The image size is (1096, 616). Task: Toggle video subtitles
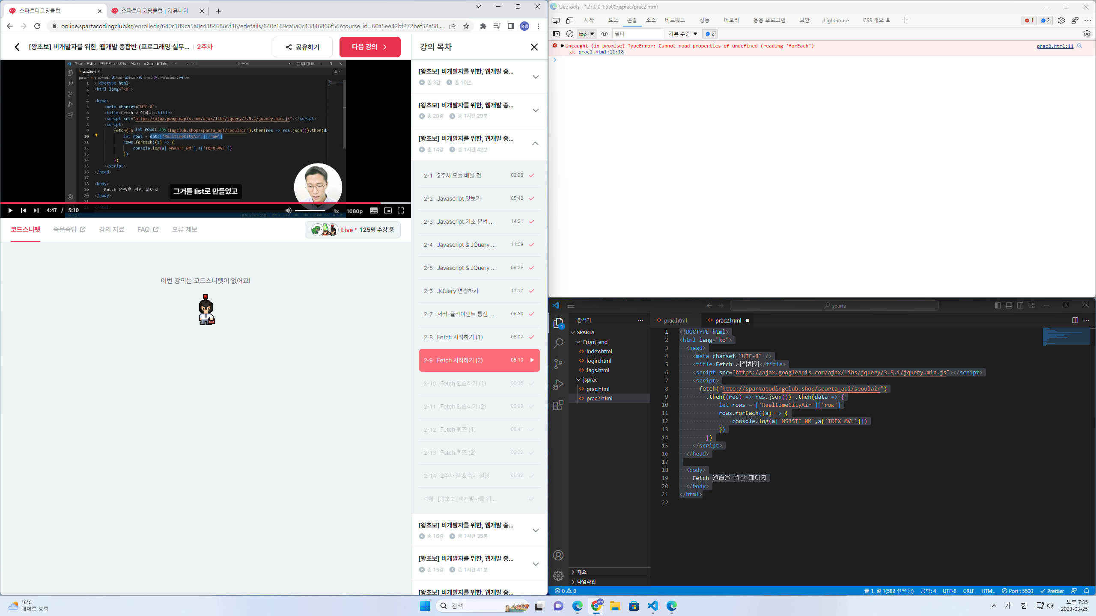pos(374,210)
